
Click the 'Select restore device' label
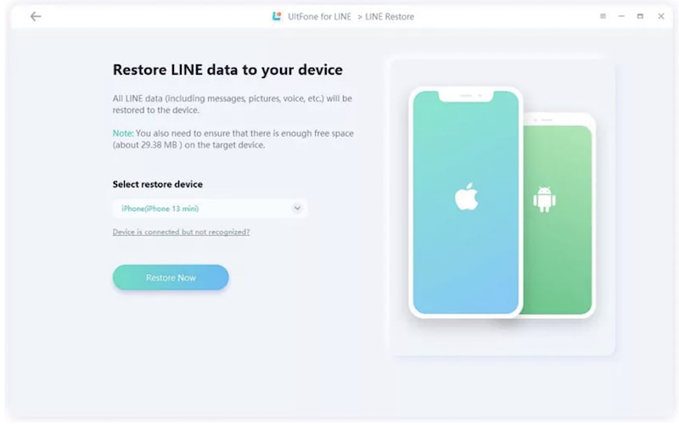[158, 184]
